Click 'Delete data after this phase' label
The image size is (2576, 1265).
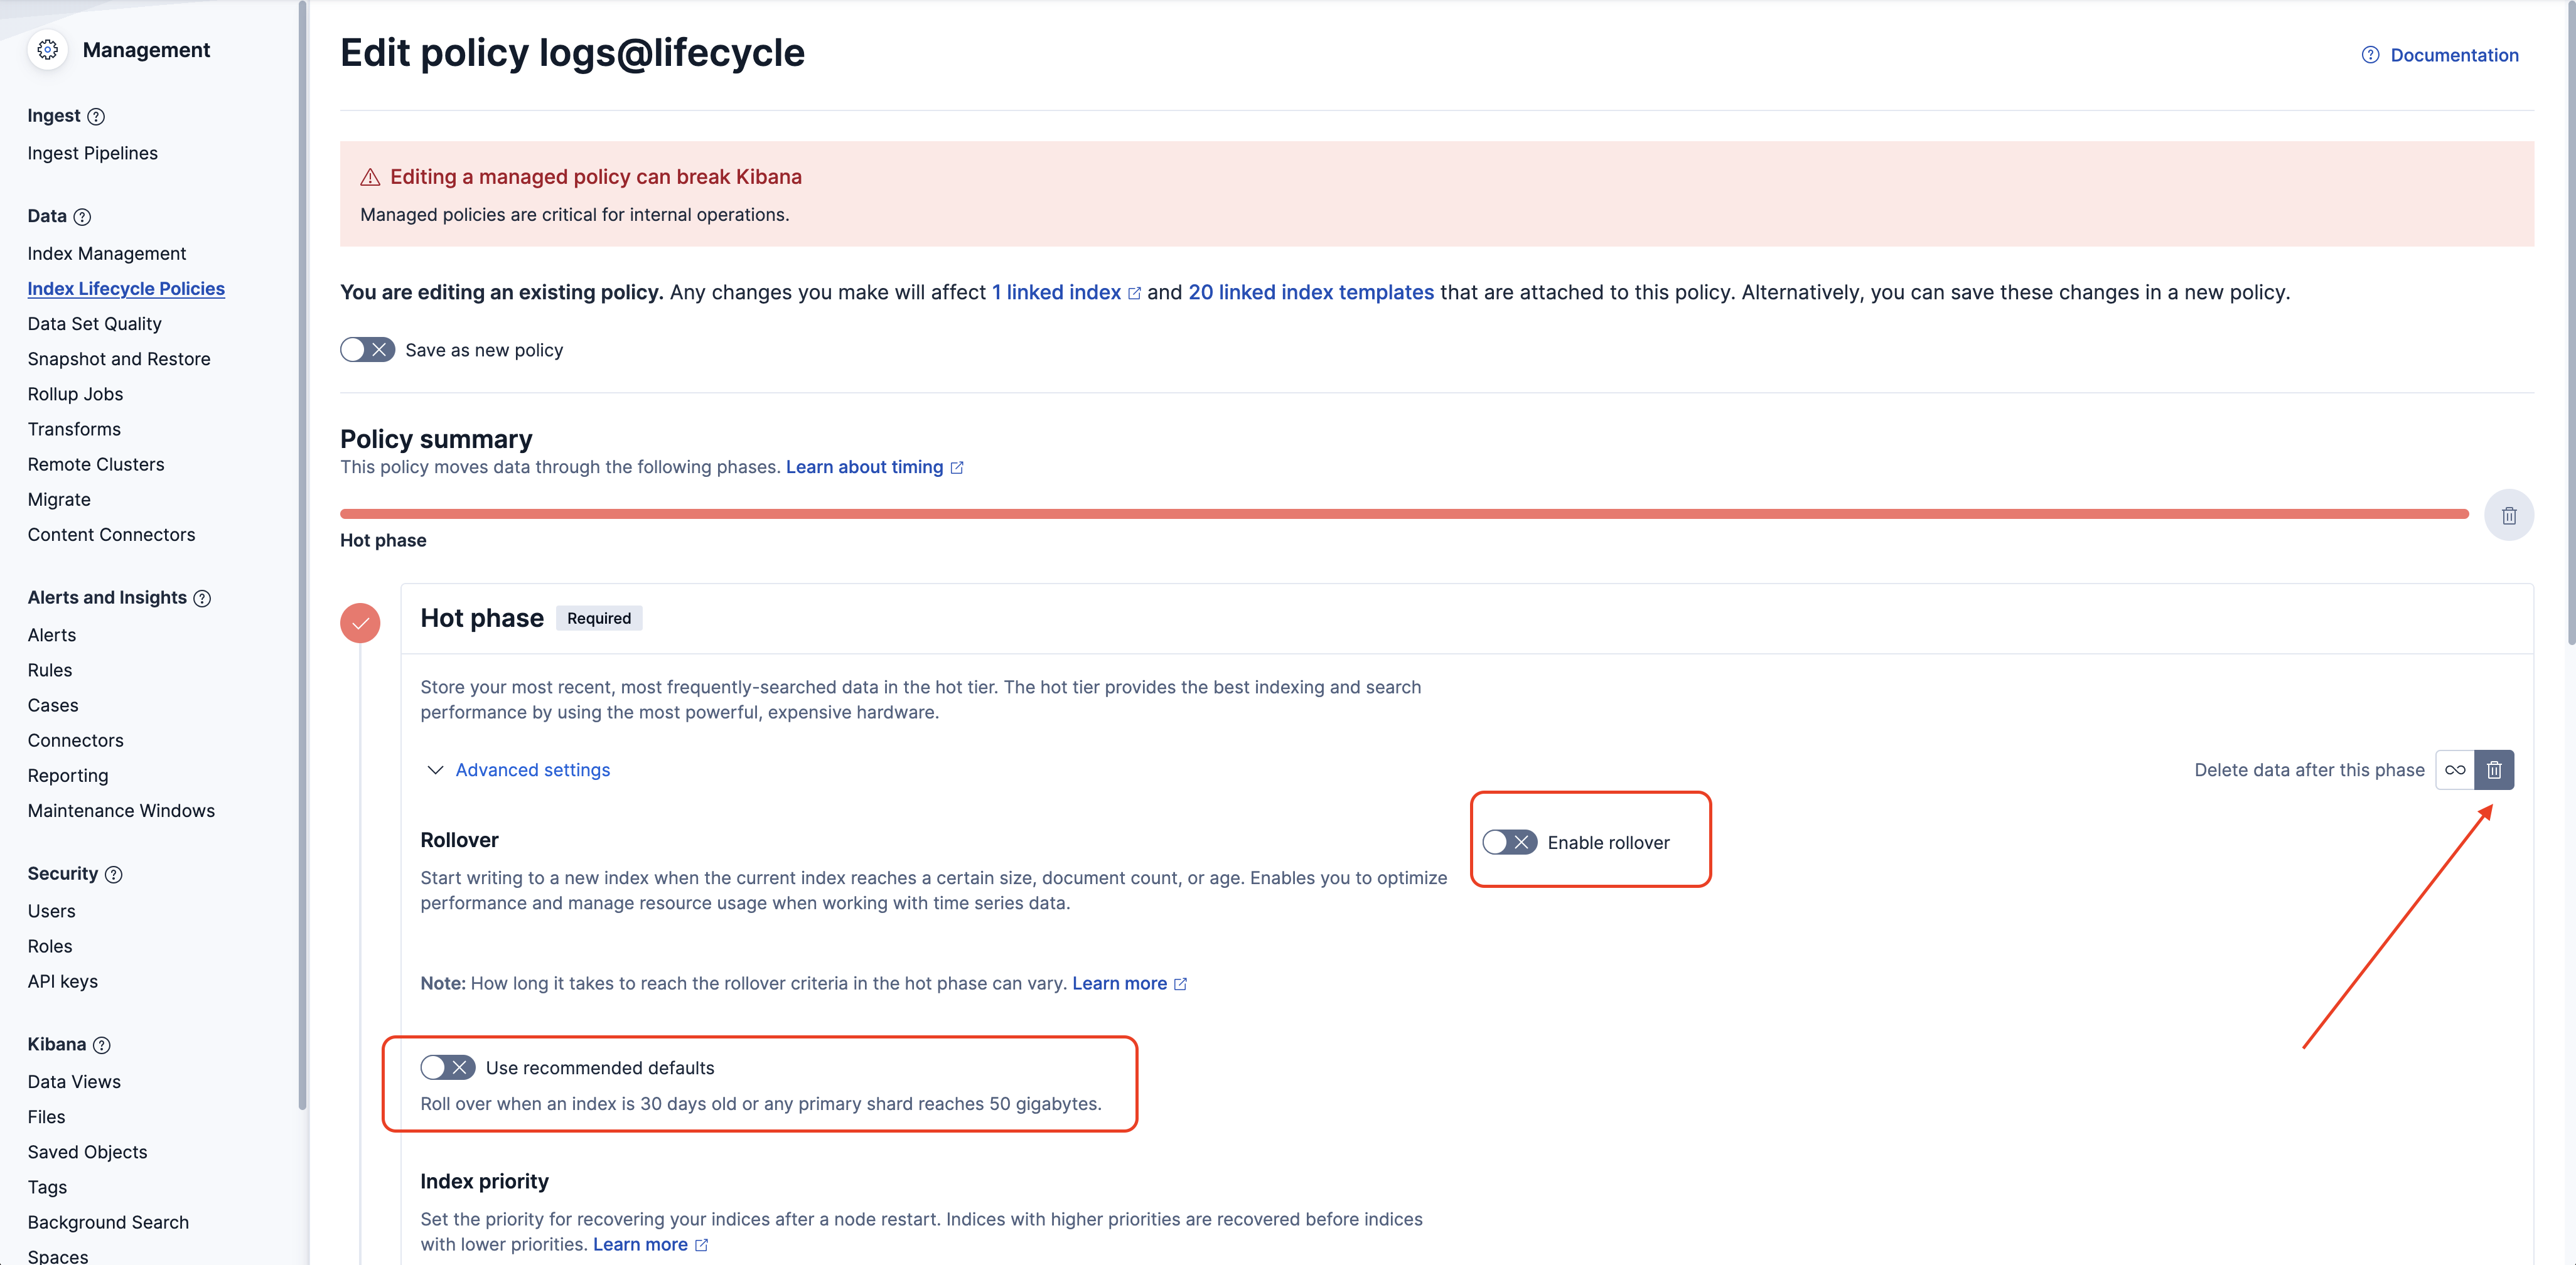2309,770
